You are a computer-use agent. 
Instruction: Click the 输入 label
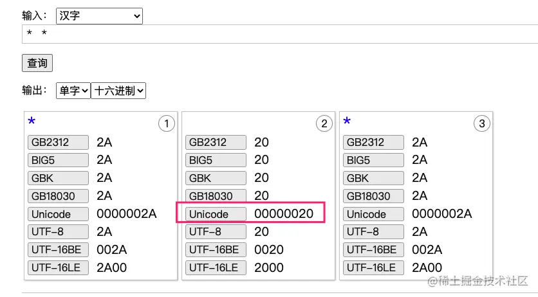(34, 16)
